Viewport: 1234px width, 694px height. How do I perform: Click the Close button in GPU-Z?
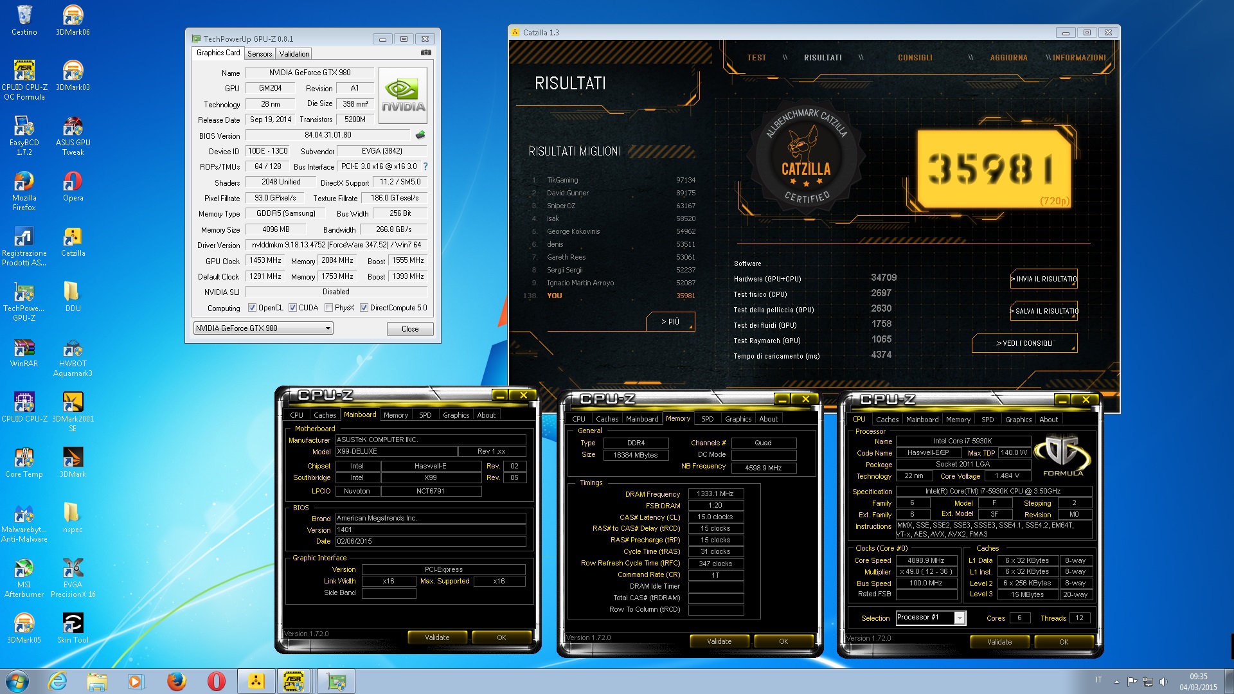[x=410, y=329]
